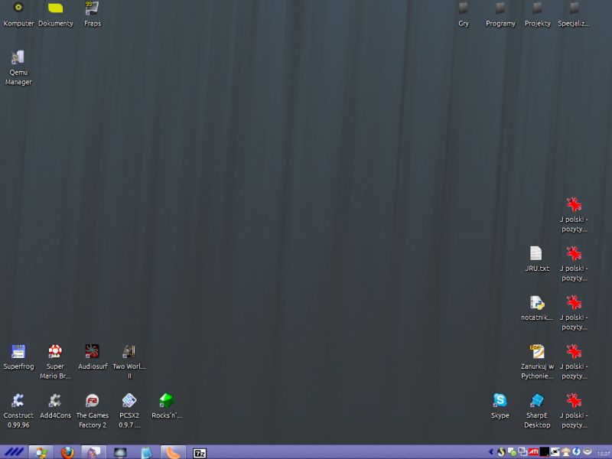Screen dimensions: 612x459
Task: Launch Firefox from the taskbar
Action: coord(67,453)
